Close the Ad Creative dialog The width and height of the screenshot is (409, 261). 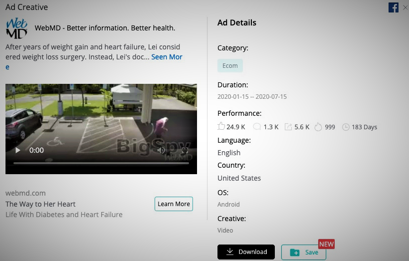(406, 7)
